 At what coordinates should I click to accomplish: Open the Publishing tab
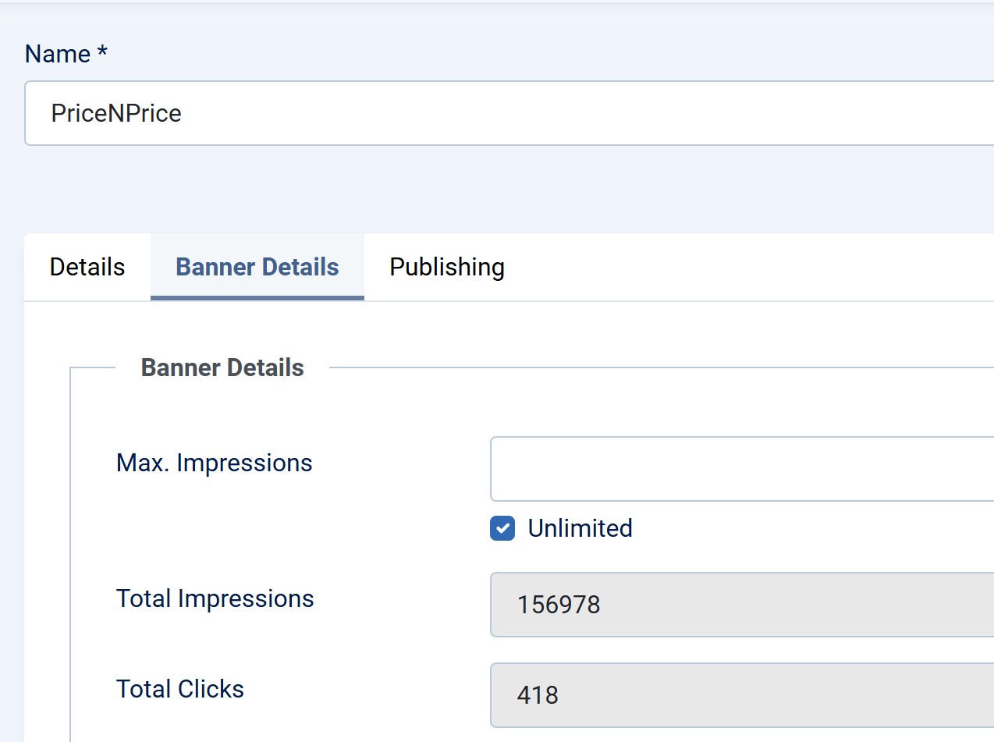tap(447, 267)
